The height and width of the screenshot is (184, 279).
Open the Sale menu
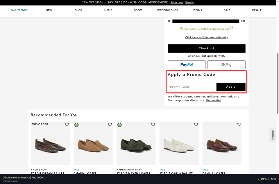pos(227,10)
